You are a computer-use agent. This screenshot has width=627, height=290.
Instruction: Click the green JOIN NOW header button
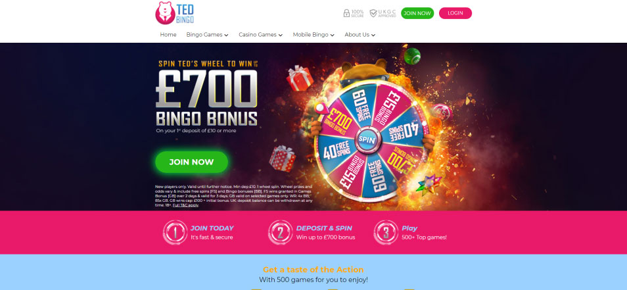coord(417,13)
